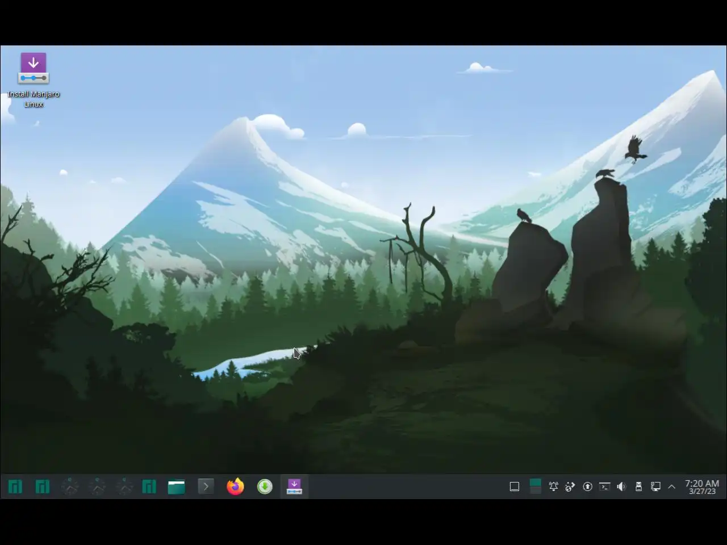This screenshot has height=545, width=727.
Task: Launch Firefox web browser
Action: (235, 487)
